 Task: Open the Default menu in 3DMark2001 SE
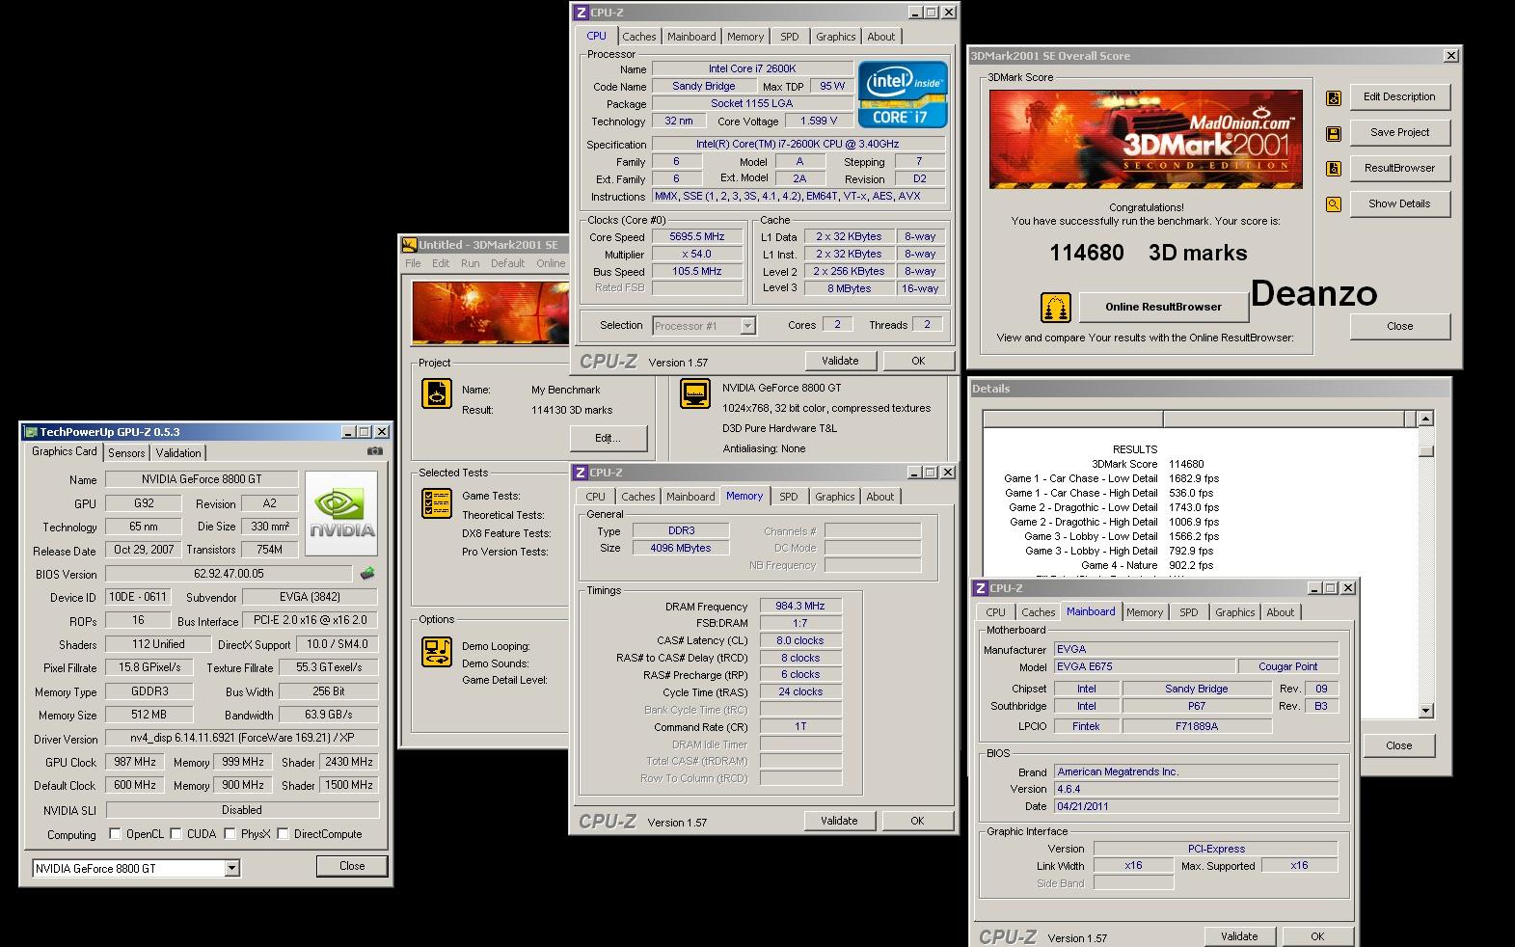coord(507,263)
